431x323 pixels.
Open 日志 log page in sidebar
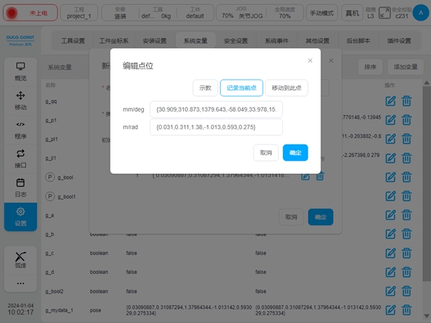[x=21, y=187]
